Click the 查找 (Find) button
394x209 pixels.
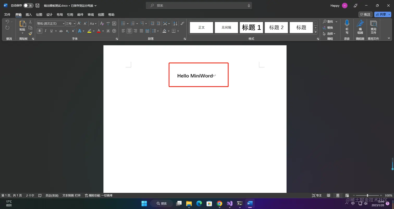pyautogui.click(x=328, y=22)
